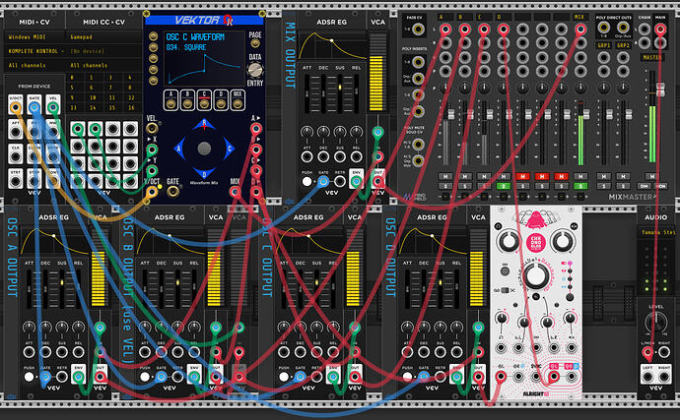The width and height of the screenshot is (680, 420).
Task: Click the CLK output jack on MIDI-CV
Action: [16, 155]
